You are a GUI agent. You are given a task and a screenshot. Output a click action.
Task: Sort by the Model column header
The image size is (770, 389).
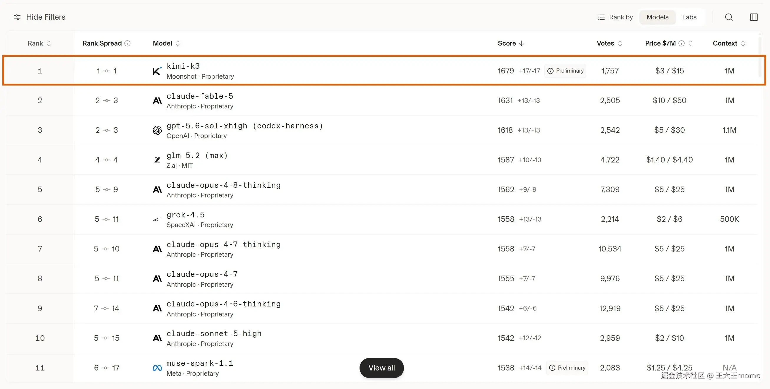point(166,43)
